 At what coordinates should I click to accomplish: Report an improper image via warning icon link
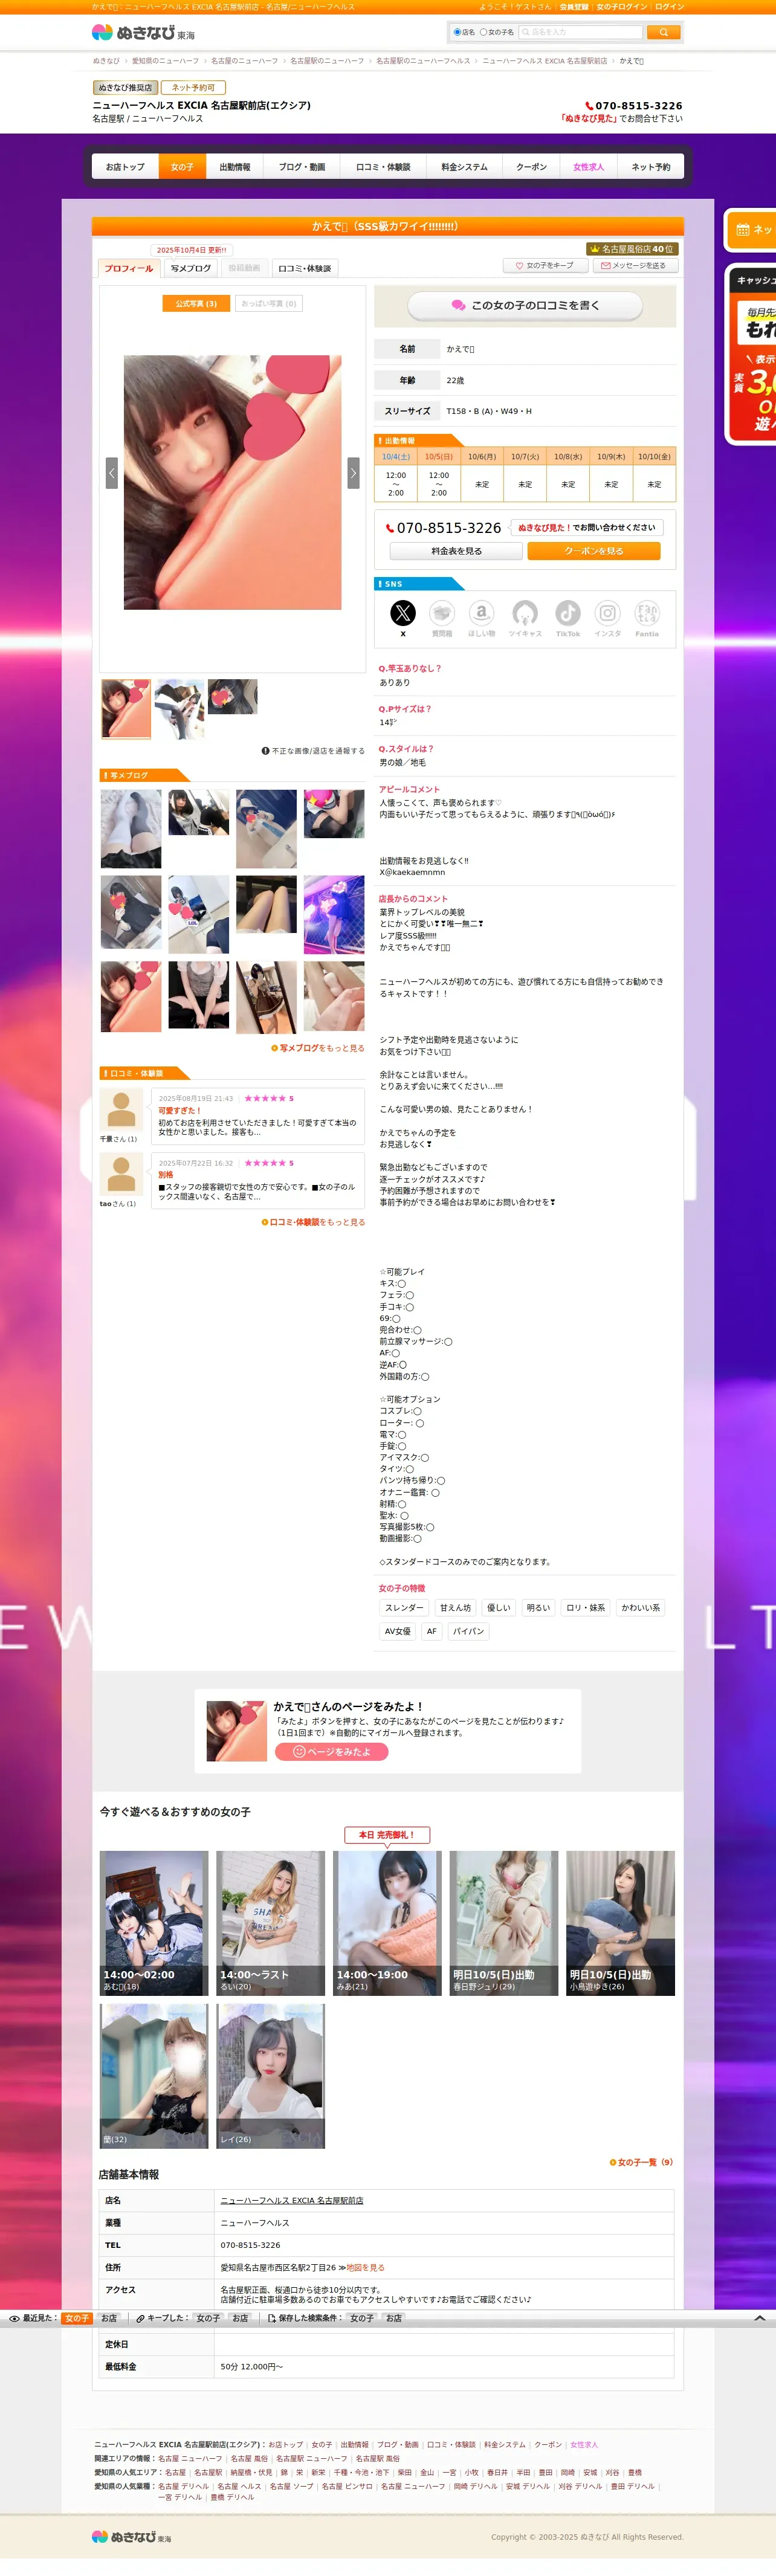pos(313,750)
